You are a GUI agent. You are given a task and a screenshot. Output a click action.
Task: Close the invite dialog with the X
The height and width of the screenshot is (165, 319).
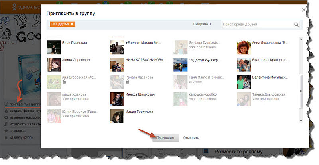pos(304,10)
